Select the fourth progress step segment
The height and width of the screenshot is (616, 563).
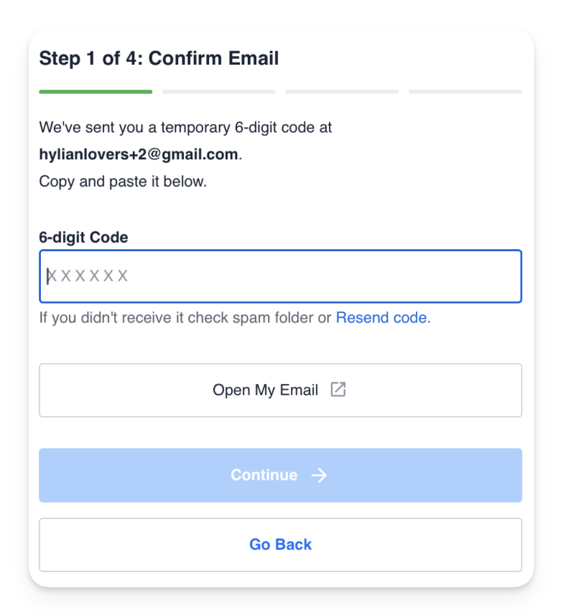(x=465, y=92)
